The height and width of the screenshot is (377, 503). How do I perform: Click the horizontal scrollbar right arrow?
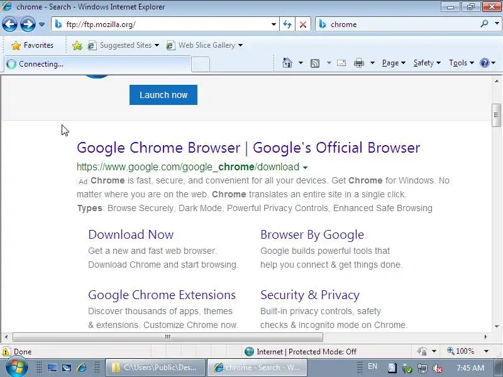485,337
